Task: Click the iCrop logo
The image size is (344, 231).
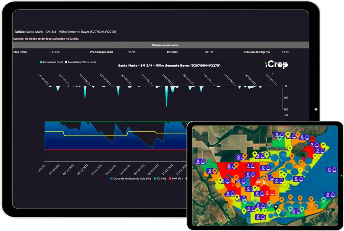Action: (x=275, y=65)
